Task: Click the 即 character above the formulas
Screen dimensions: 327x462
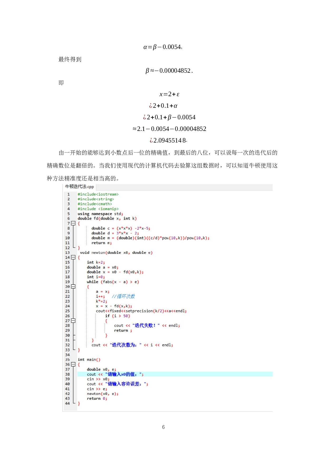Action: point(61,82)
